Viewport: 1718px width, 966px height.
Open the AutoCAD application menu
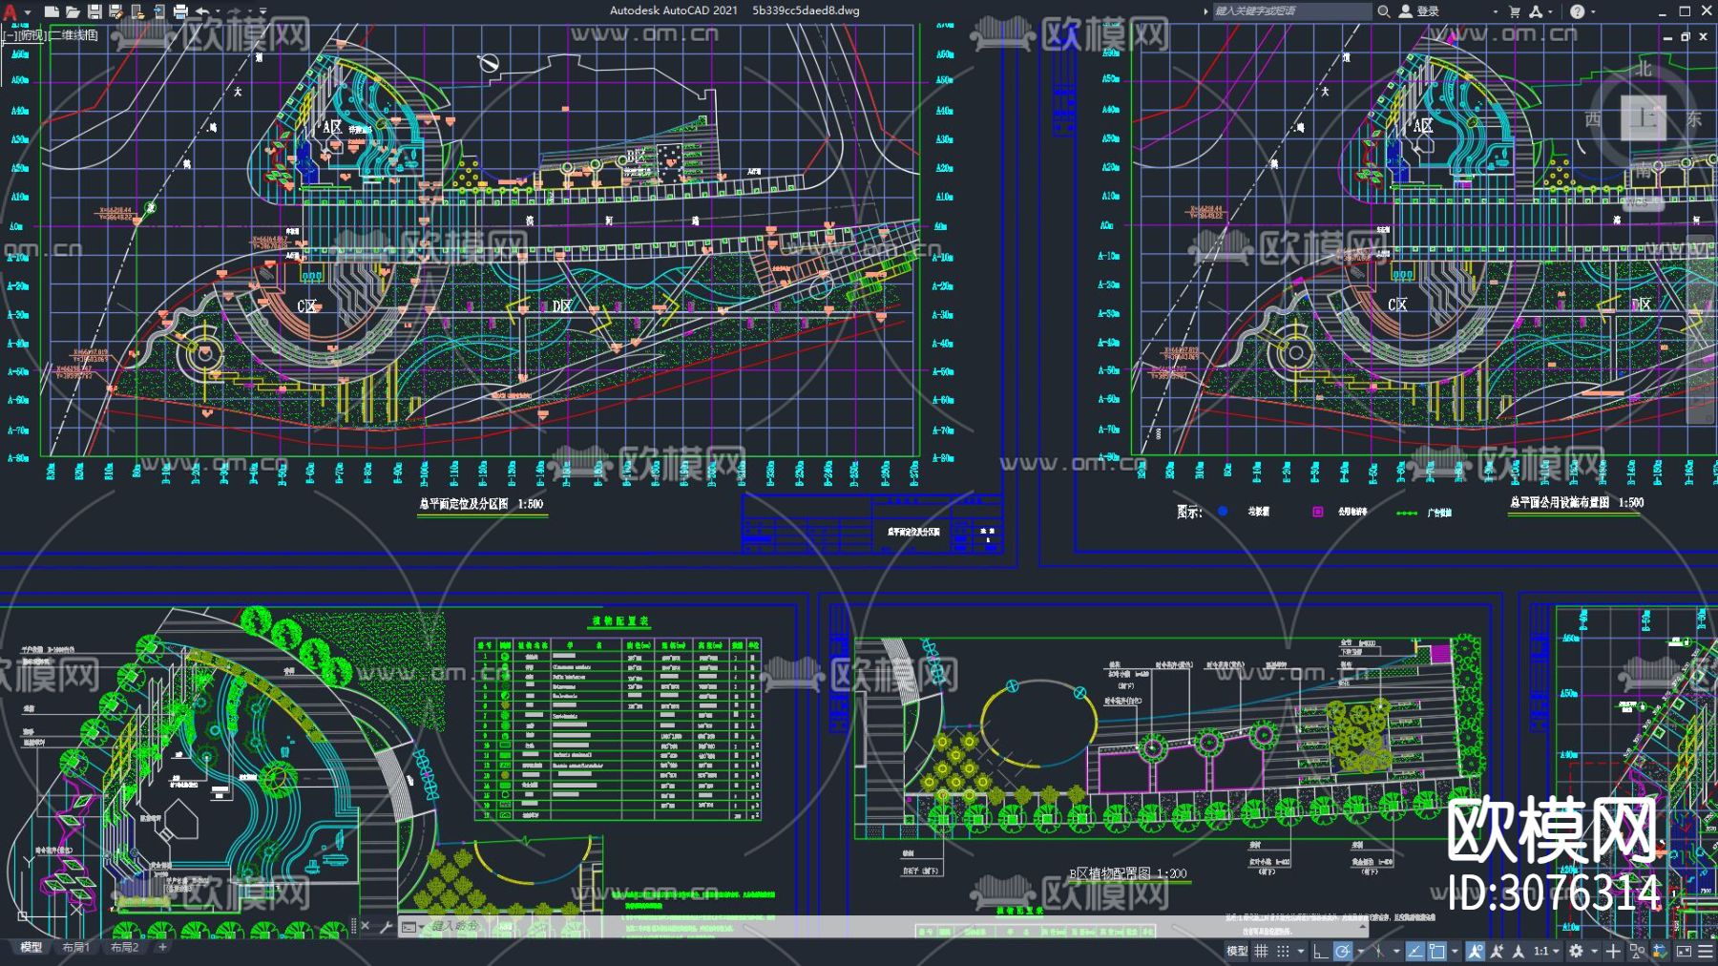coord(11,11)
